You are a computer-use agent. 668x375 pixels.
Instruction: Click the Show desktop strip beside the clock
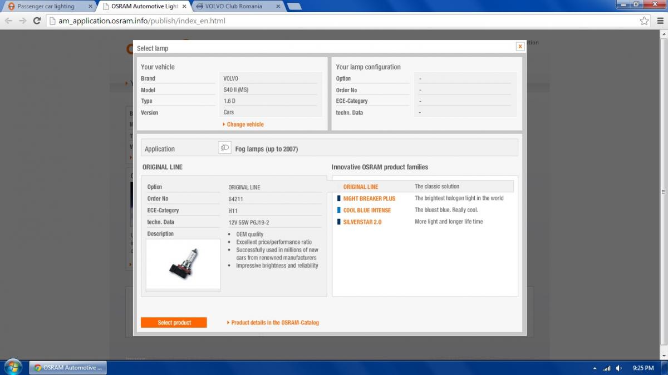pyautogui.click(x=664, y=368)
